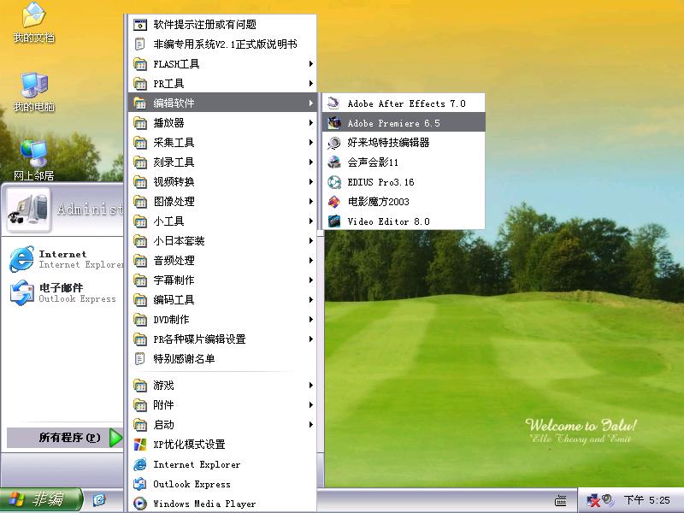This screenshot has height=513, width=684.
Task: Expand the 视频转换 submenu arrow
Action: (x=310, y=181)
